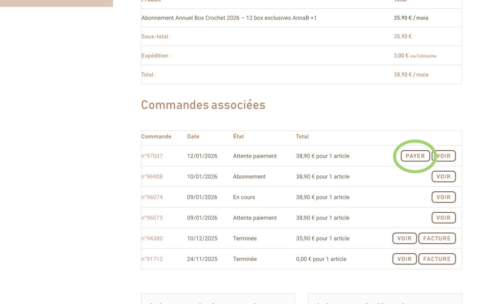Open order n°96074 using the VOIR button
Screen dimensions: 500x304
443,197
